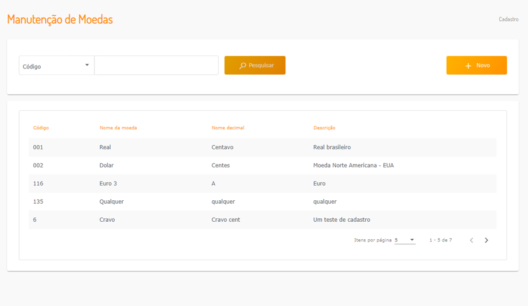
Task: Select the Cravo currency row
Action: pos(262,219)
